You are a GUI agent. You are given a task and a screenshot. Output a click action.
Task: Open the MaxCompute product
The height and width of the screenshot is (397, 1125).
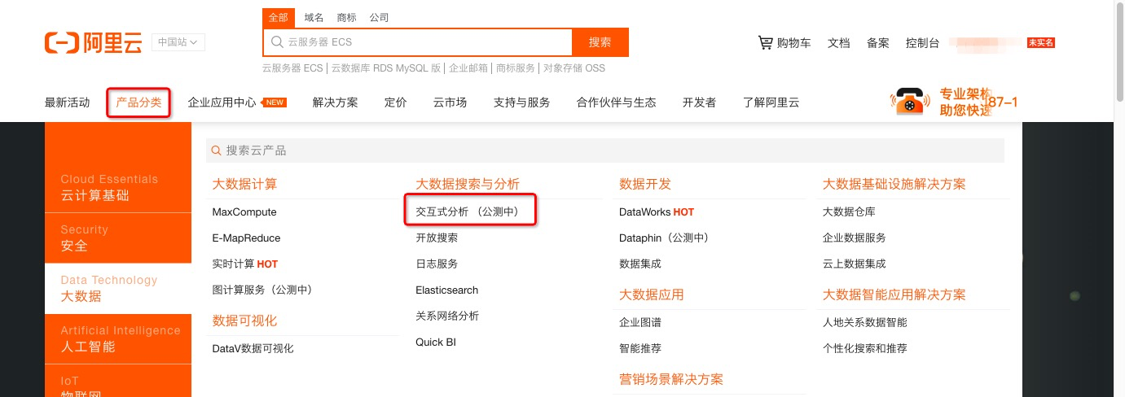pyautogui.click(x=244, y=212)
